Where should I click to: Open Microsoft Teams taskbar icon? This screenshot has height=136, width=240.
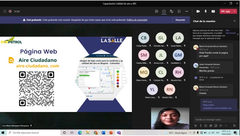coord(119,133)
